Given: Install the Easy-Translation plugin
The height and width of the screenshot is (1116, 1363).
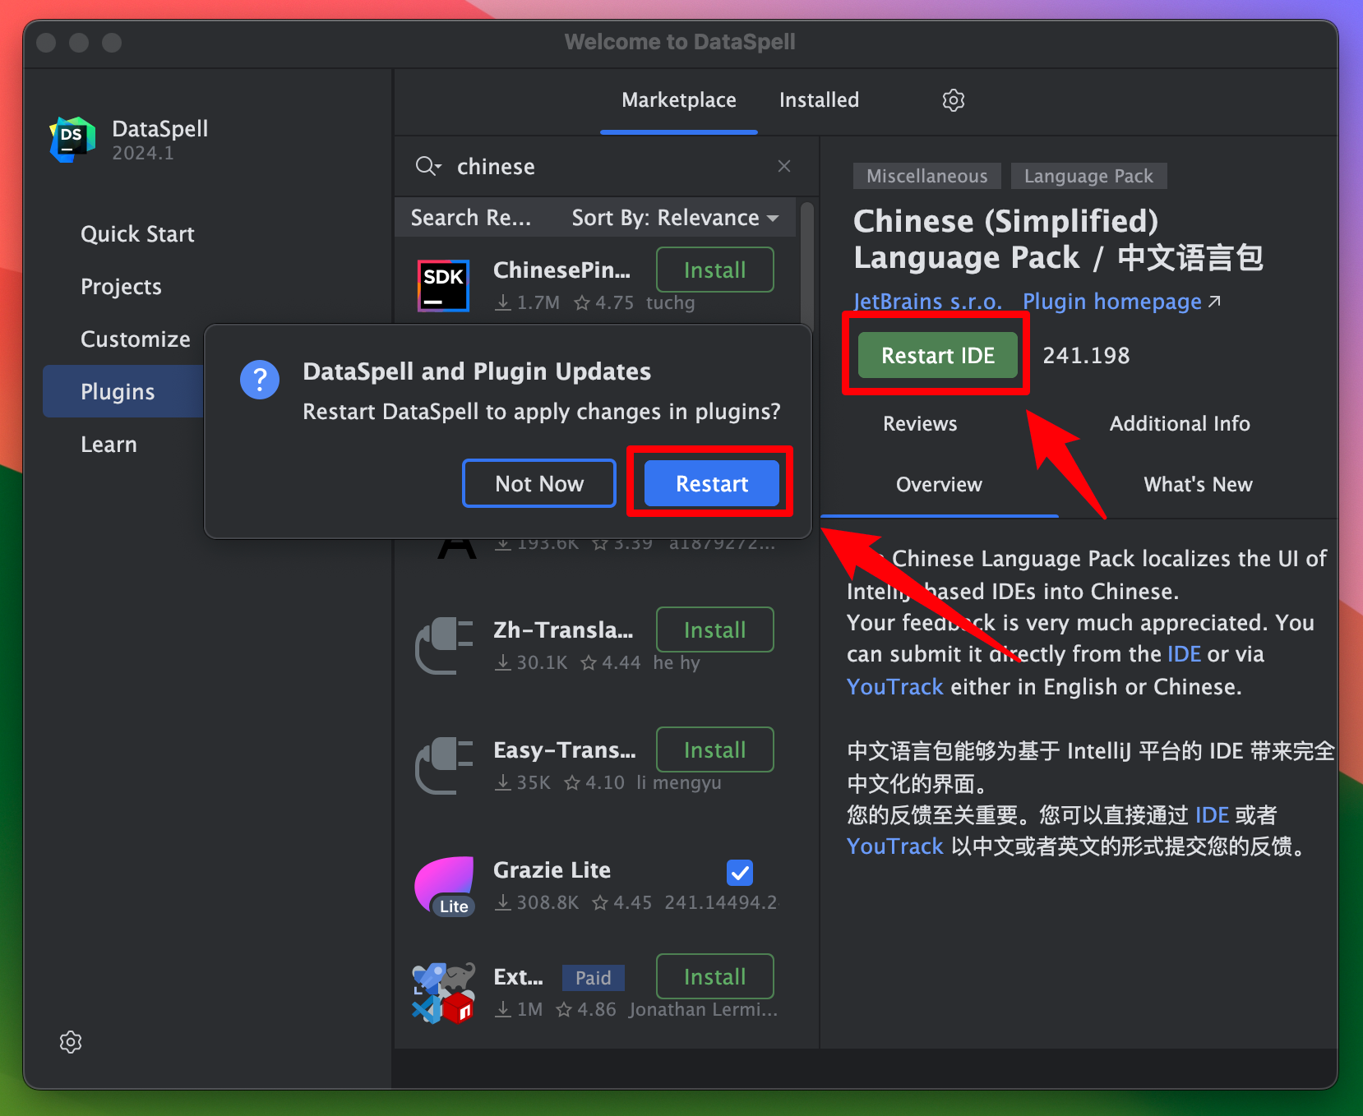Looking at the screenshot, I should [714, 749].
